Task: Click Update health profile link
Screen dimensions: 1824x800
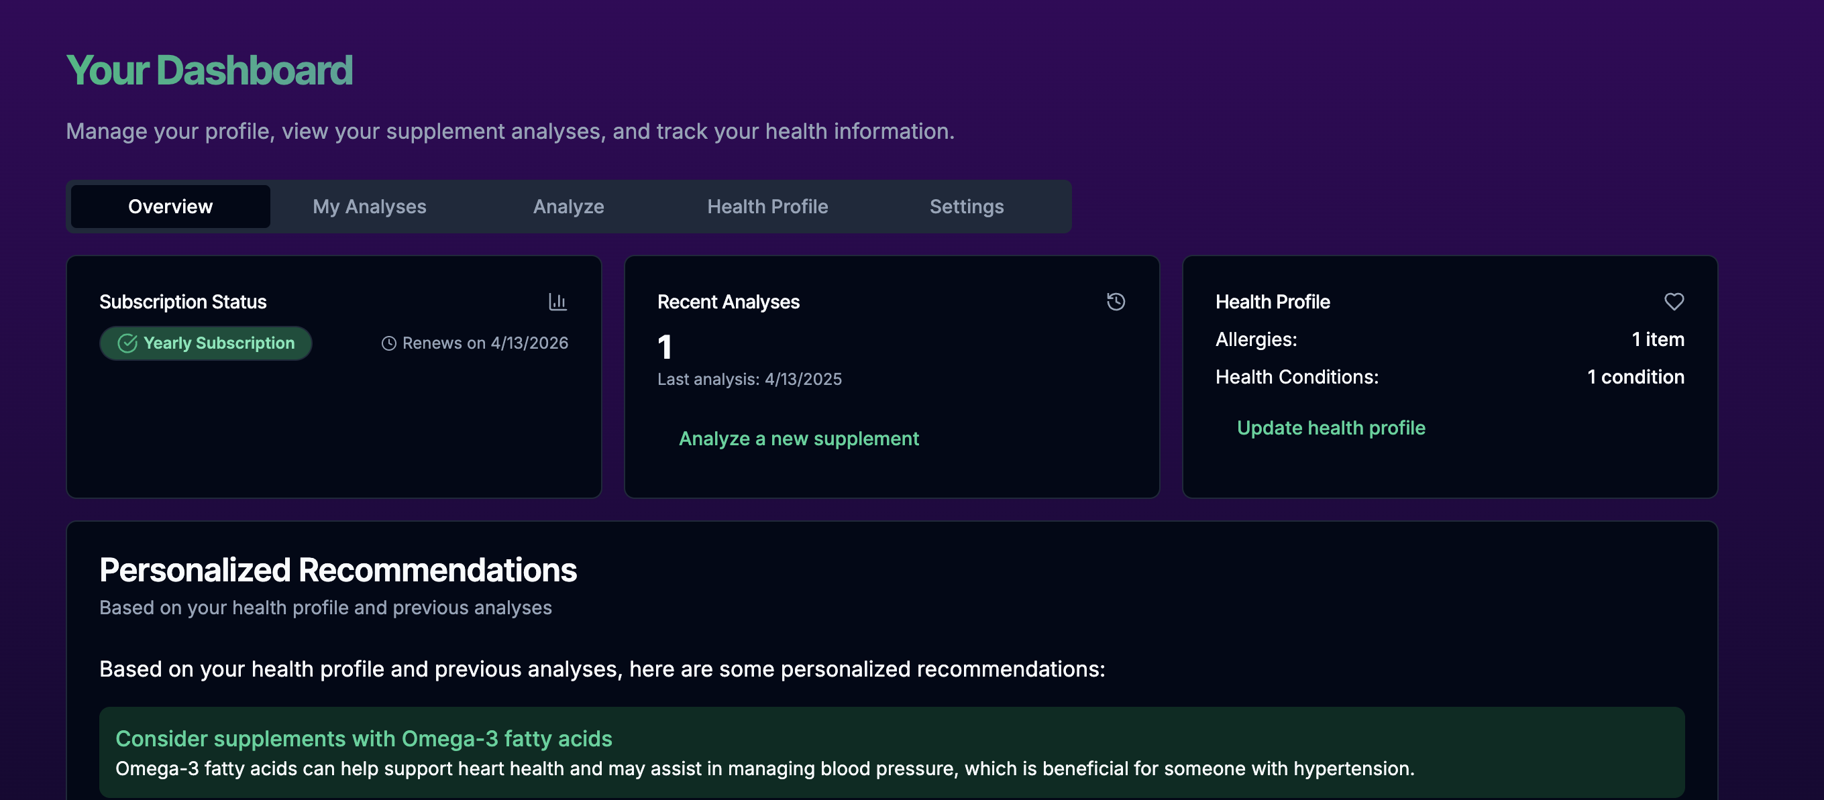Action: tap(1330, 428)
